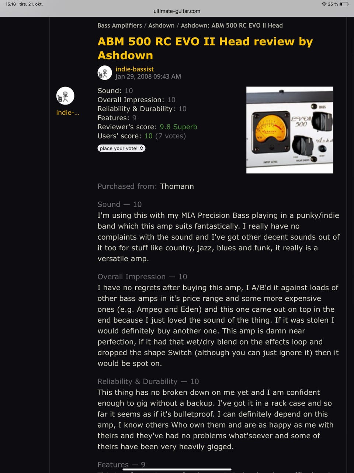Enlarge the Ashdown amp photo thumbnail
The width and height of the screenshot is (354, 473).
click(x=289, y=130)
